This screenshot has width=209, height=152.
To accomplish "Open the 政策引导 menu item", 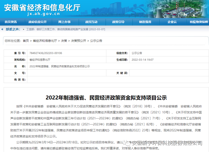I will [118, 22].
